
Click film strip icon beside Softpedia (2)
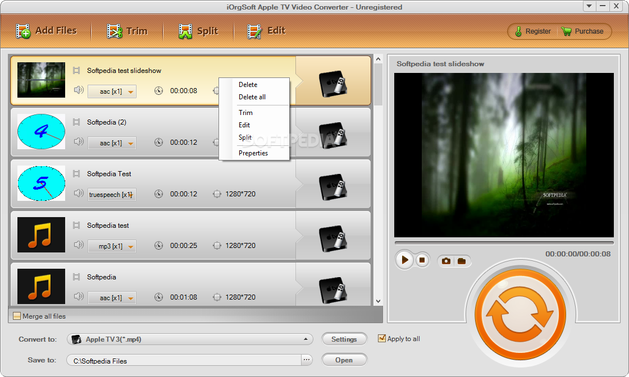click(76, 122)
